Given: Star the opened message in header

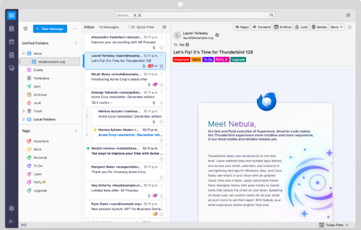Looking at the screenshot, I should [x=350, y=27].
